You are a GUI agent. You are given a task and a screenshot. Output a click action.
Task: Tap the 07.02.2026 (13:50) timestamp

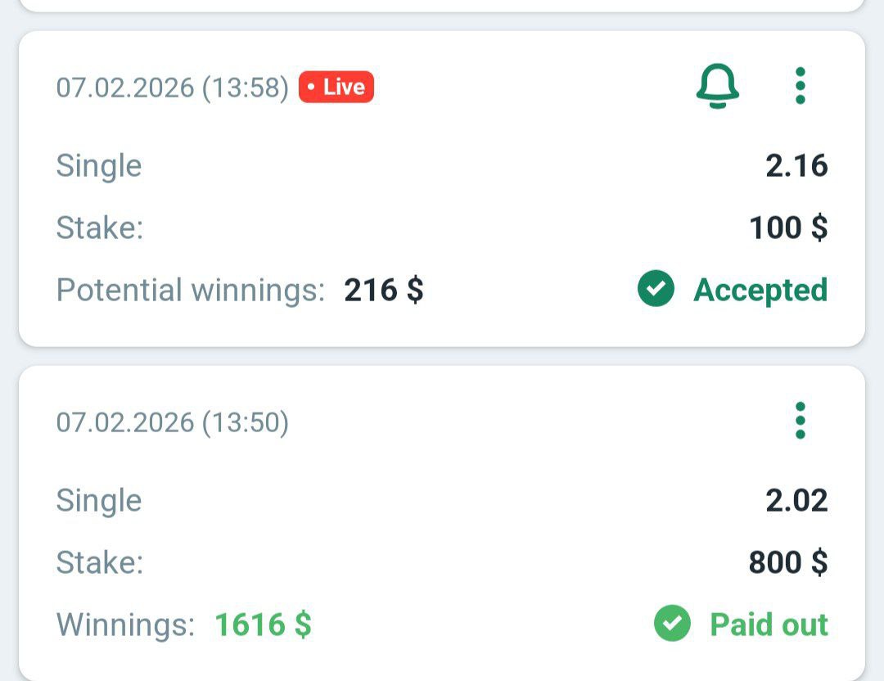(x=172, y=422)
